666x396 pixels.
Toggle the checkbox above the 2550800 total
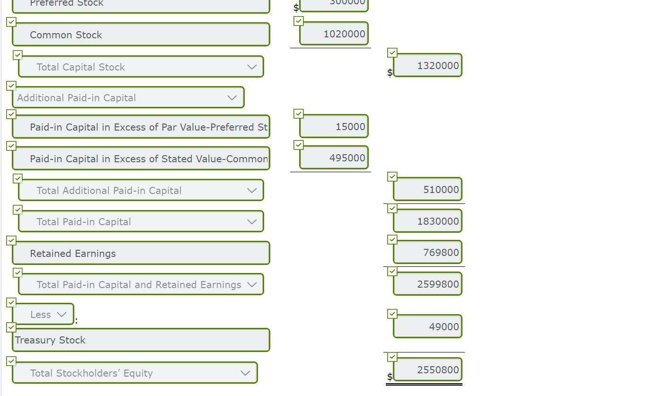tap(392, 357)
